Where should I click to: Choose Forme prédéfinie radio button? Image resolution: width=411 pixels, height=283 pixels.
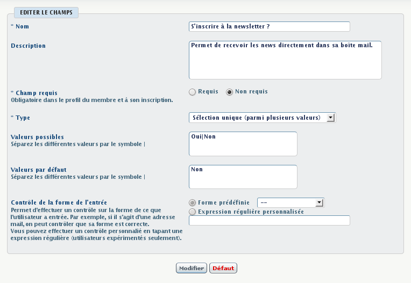(x=193, y=203)
